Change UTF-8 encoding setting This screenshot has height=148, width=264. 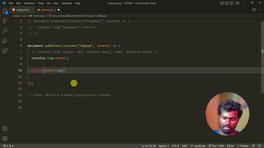(175, 146)
